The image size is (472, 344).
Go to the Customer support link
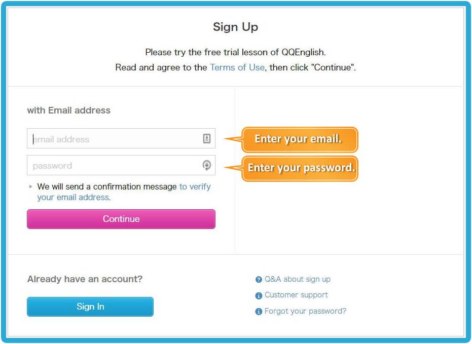296,295
